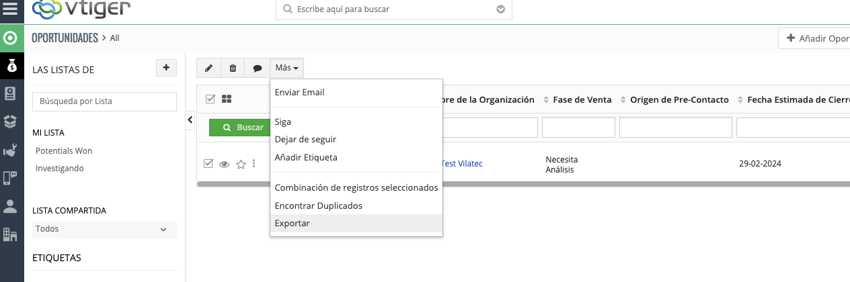The width and height of the screenshot is (850, 282).
Task: Star the Test Vilatec record
Action: tap(241, 164)
